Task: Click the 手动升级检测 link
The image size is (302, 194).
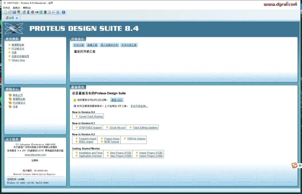Action: 139,106
